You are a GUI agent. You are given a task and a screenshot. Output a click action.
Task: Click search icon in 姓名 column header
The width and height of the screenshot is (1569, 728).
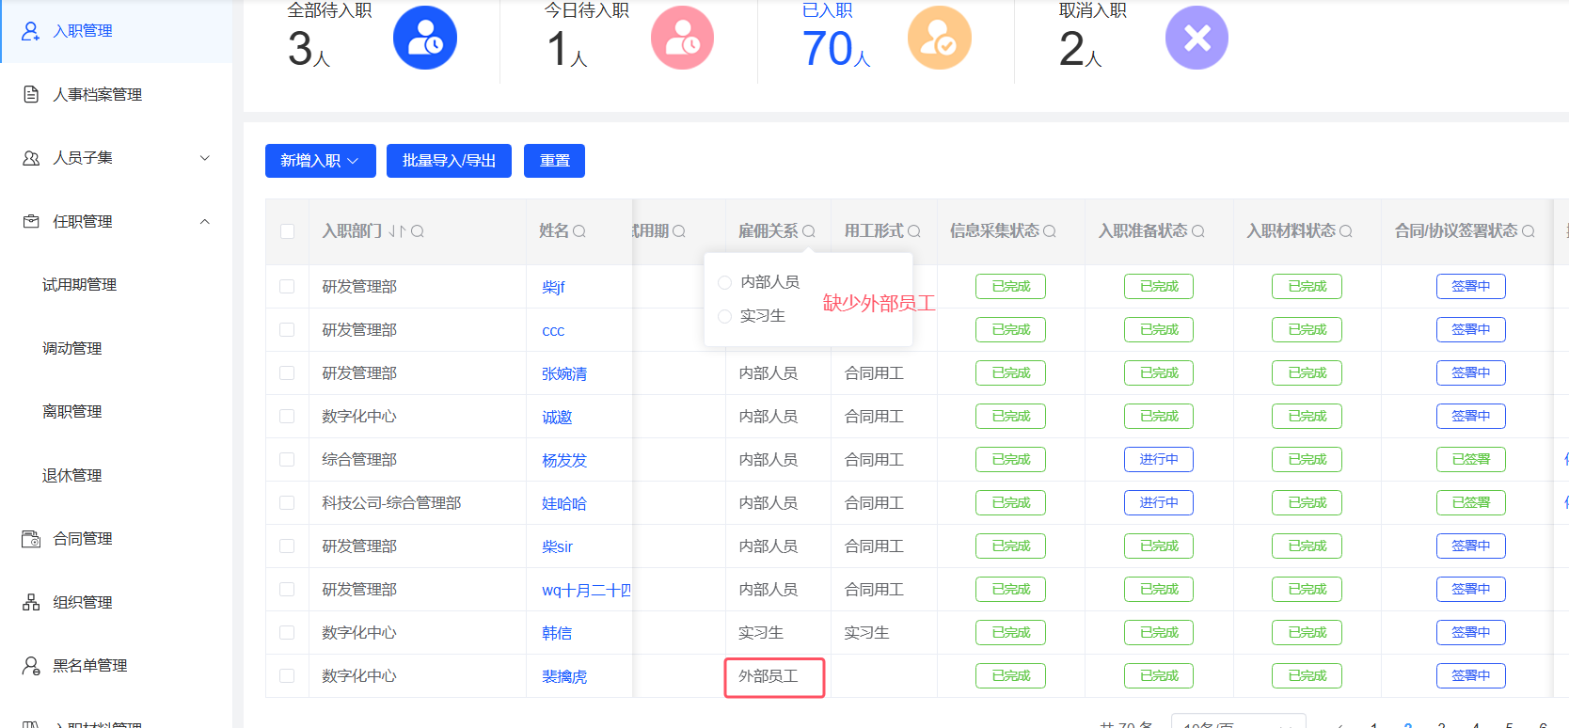coord(579,231)
